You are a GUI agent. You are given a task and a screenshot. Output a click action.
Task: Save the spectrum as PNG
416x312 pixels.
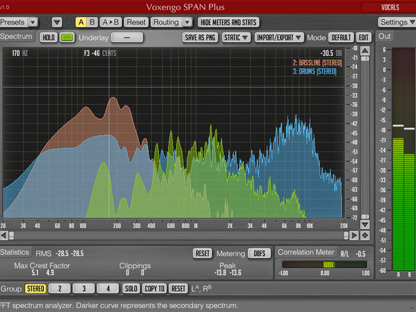tap(200, 37)
